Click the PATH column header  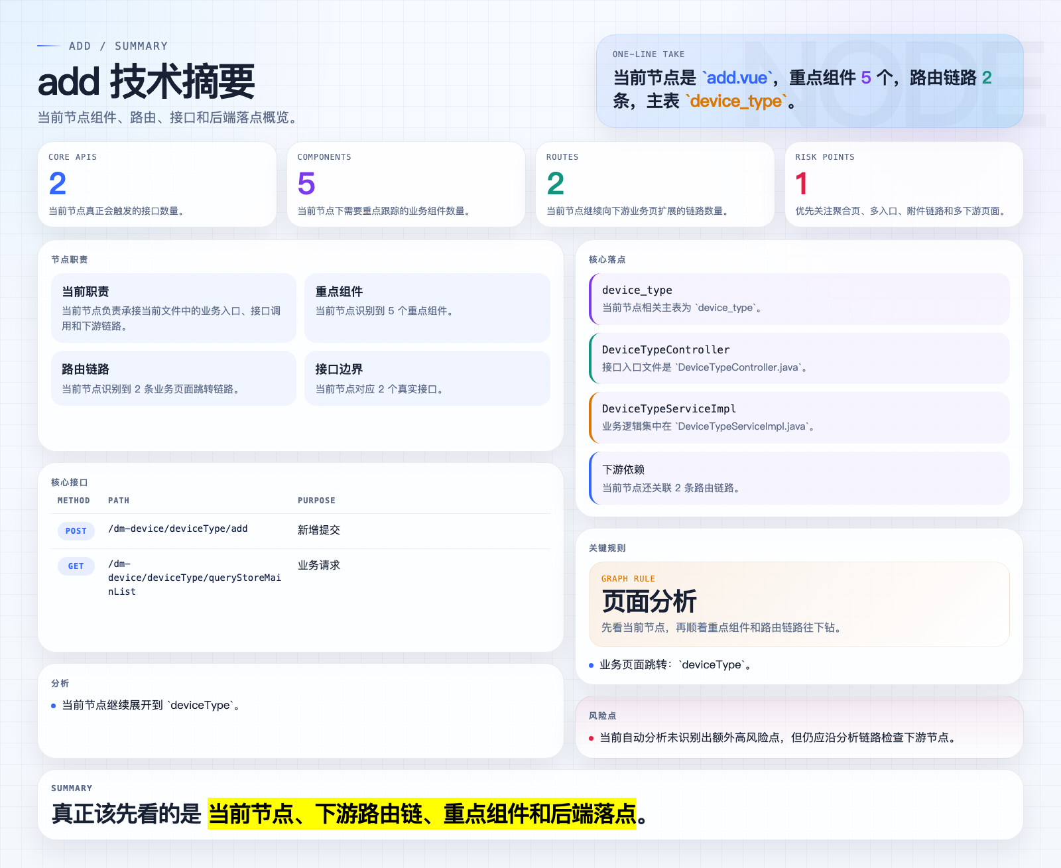pyautogui.click(x=119, y=501)
